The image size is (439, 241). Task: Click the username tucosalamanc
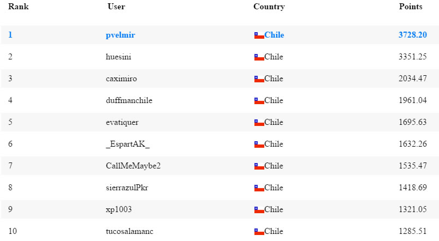pyautogui.click(x=129, y=232)
